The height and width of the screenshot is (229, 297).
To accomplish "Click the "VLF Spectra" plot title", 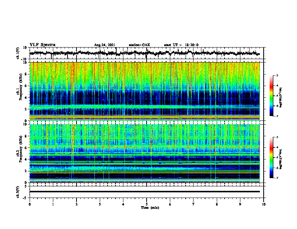I will point(42,45).
